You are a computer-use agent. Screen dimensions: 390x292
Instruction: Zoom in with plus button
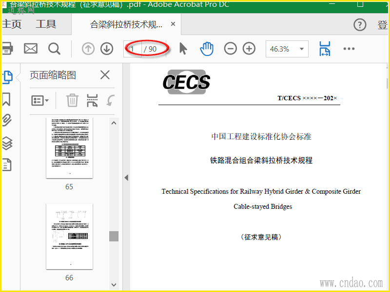pos(249,49)
